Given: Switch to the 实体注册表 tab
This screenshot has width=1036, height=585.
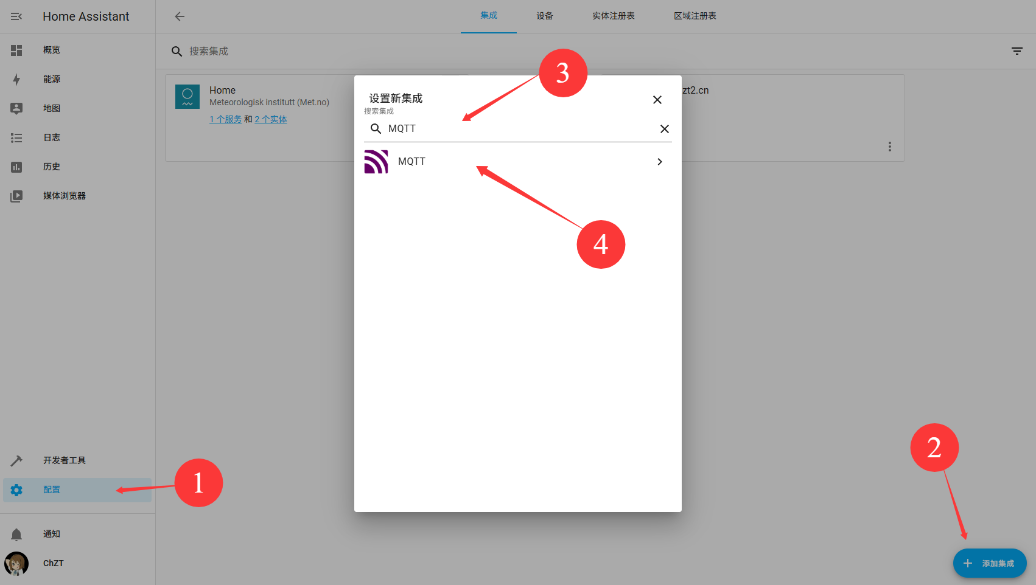Looking at the screenshot, I should coord(613,16).
